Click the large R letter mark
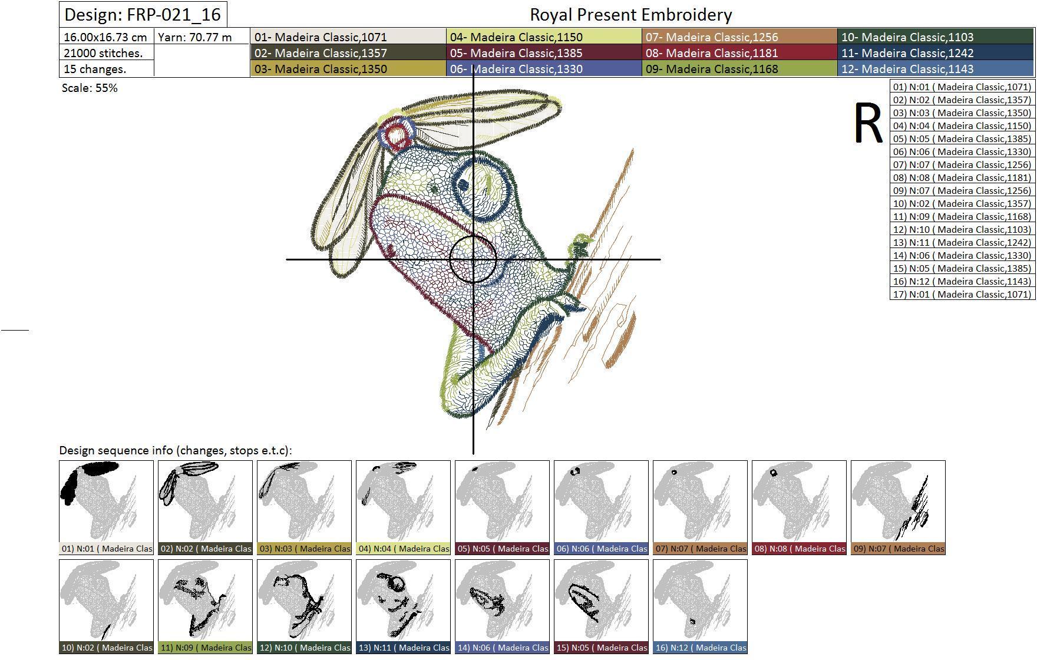Image resolution: width=1037 pixels, height=660 pixels. coord(868,123)
